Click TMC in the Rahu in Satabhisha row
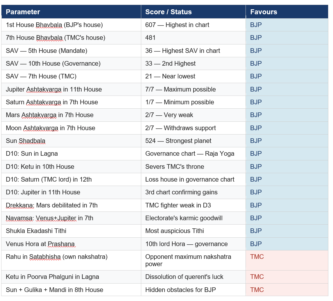Viewport: 333px width, 301px height. pos(257,257)
